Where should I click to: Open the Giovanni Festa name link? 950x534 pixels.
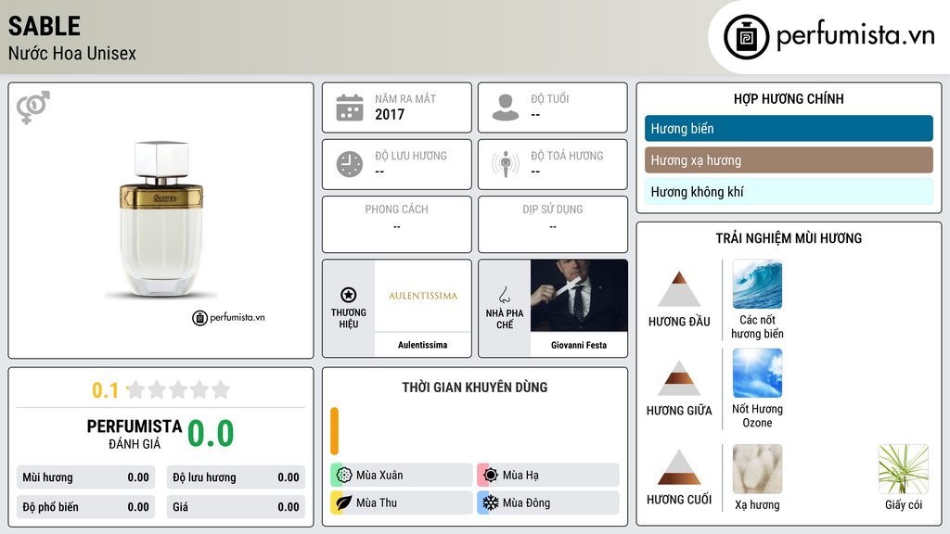pos(579,345)
